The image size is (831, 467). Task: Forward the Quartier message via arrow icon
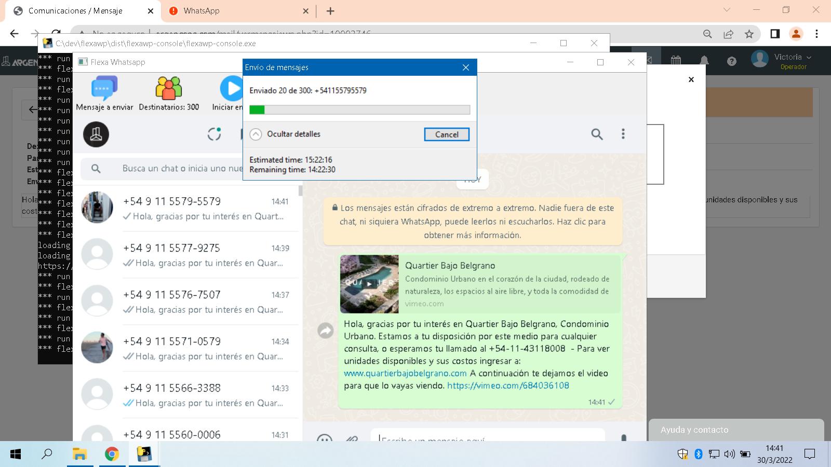[x=326, y=331]
